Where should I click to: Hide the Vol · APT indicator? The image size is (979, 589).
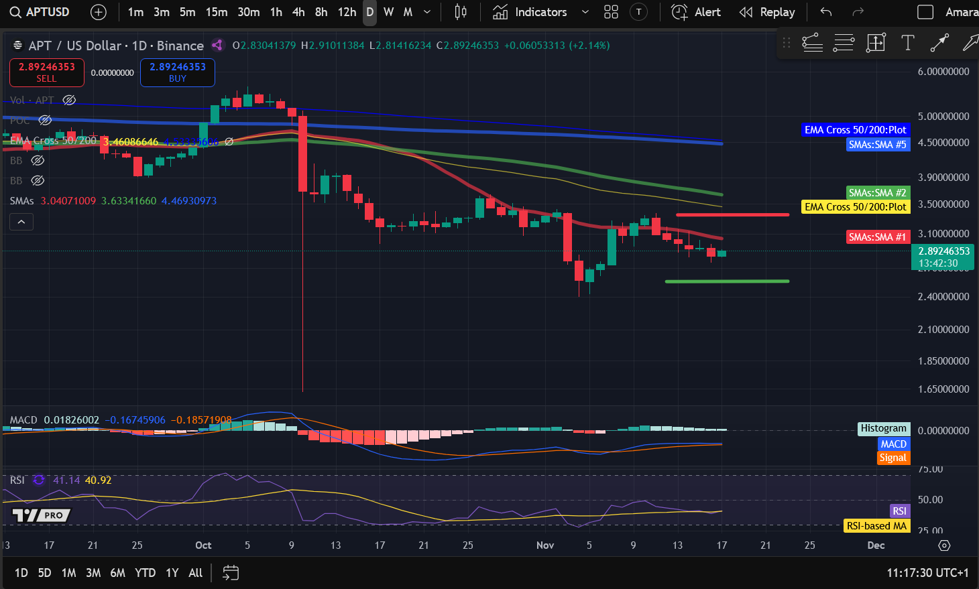69,100
